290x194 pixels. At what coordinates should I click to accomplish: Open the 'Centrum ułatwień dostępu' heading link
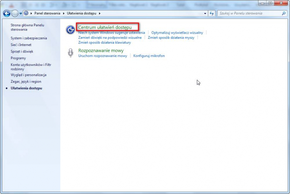[x=105, y=27]
